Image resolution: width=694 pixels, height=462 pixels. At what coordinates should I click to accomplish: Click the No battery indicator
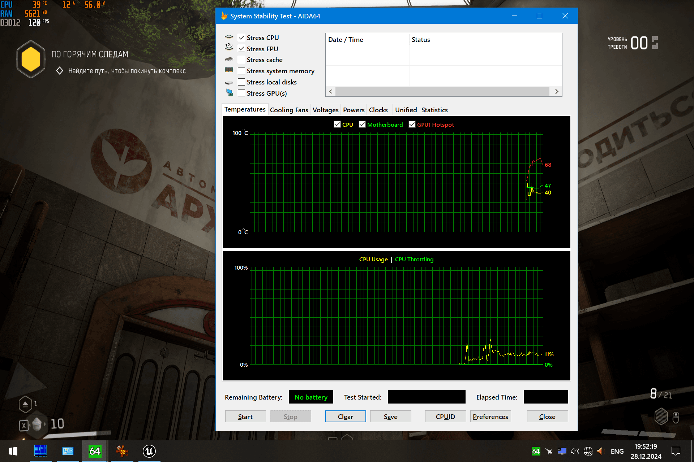[x=311, y=397]
